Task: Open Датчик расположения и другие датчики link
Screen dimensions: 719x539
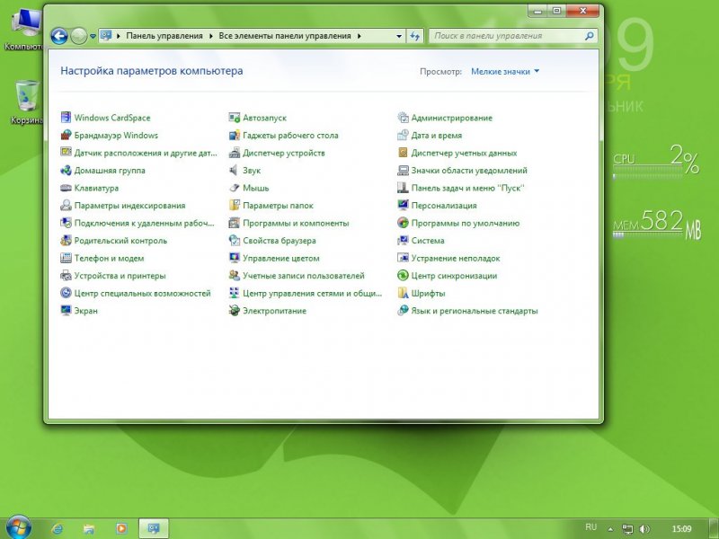Action: tap(146, 153)
